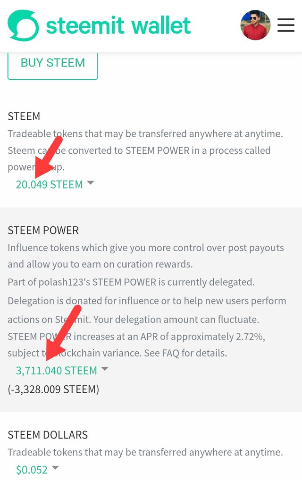This screenshot has width=302, height=480.
Task: Click the STEEM section heading
Action: 24,116
